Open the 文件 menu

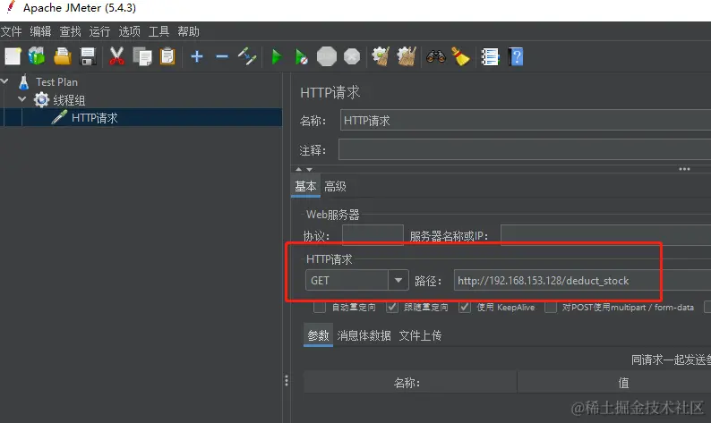tap(12, 31)
